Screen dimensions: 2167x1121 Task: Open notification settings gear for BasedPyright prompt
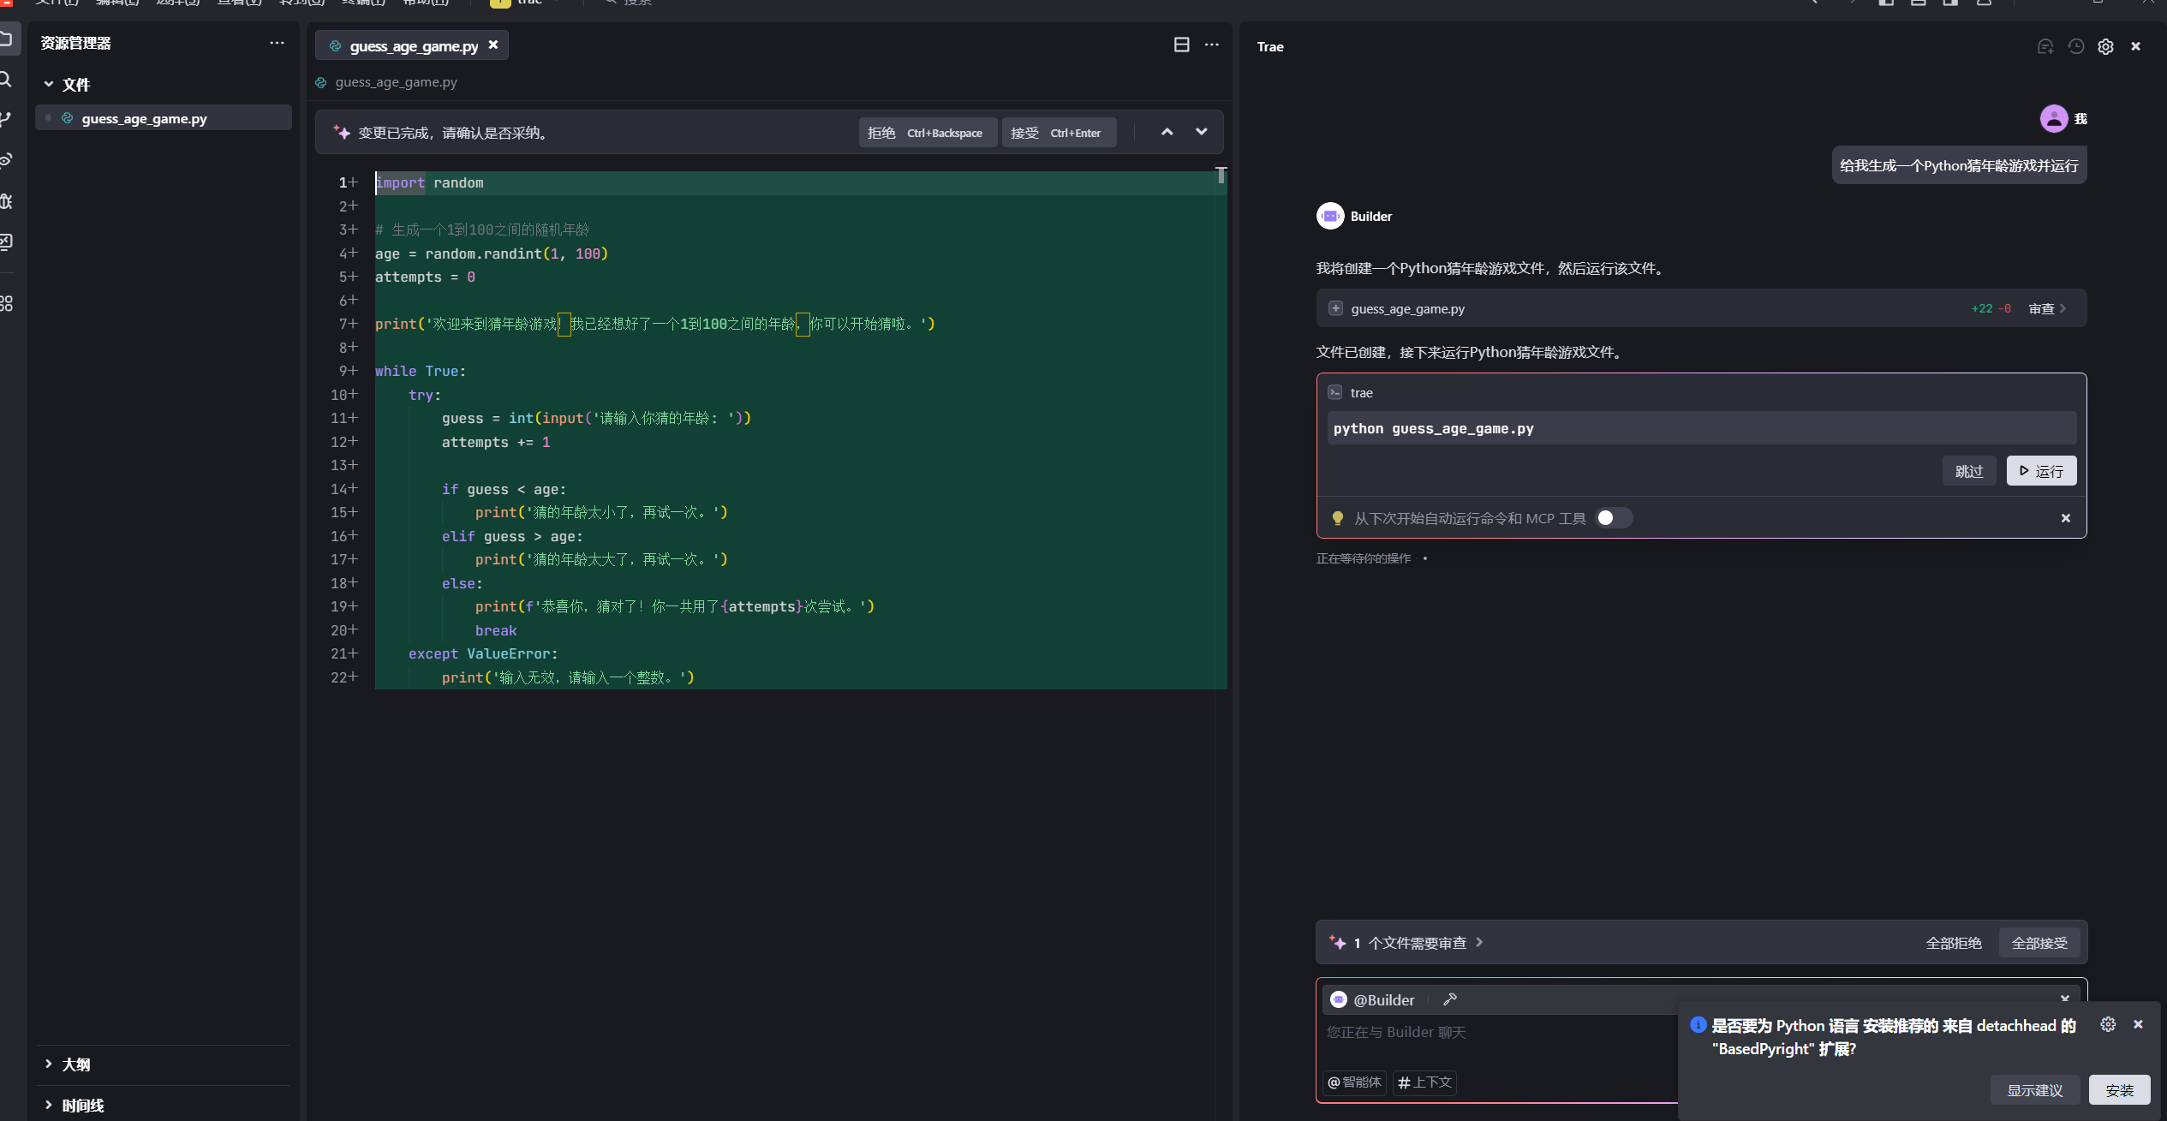coord(2108,1024)
